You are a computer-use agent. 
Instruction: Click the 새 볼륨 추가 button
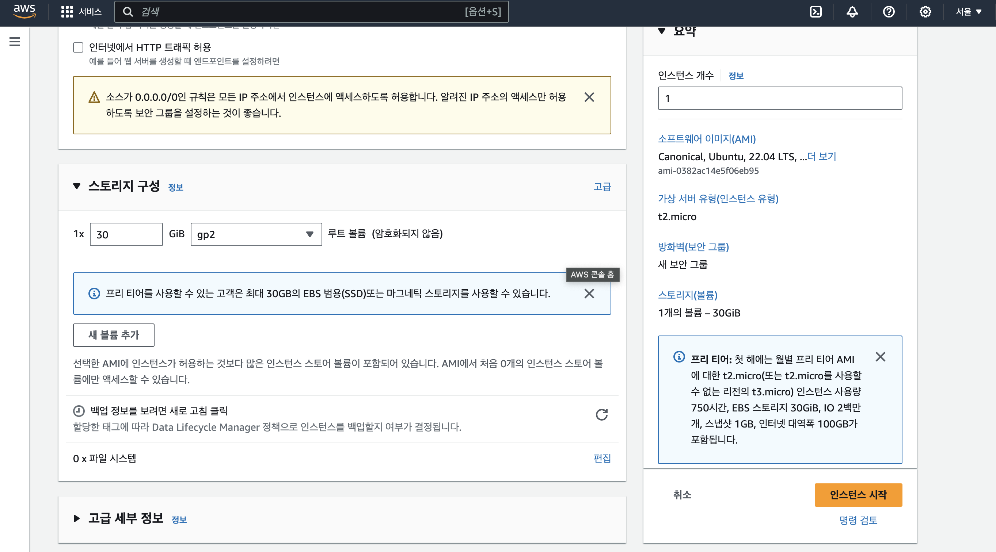(x=114, y=335)
